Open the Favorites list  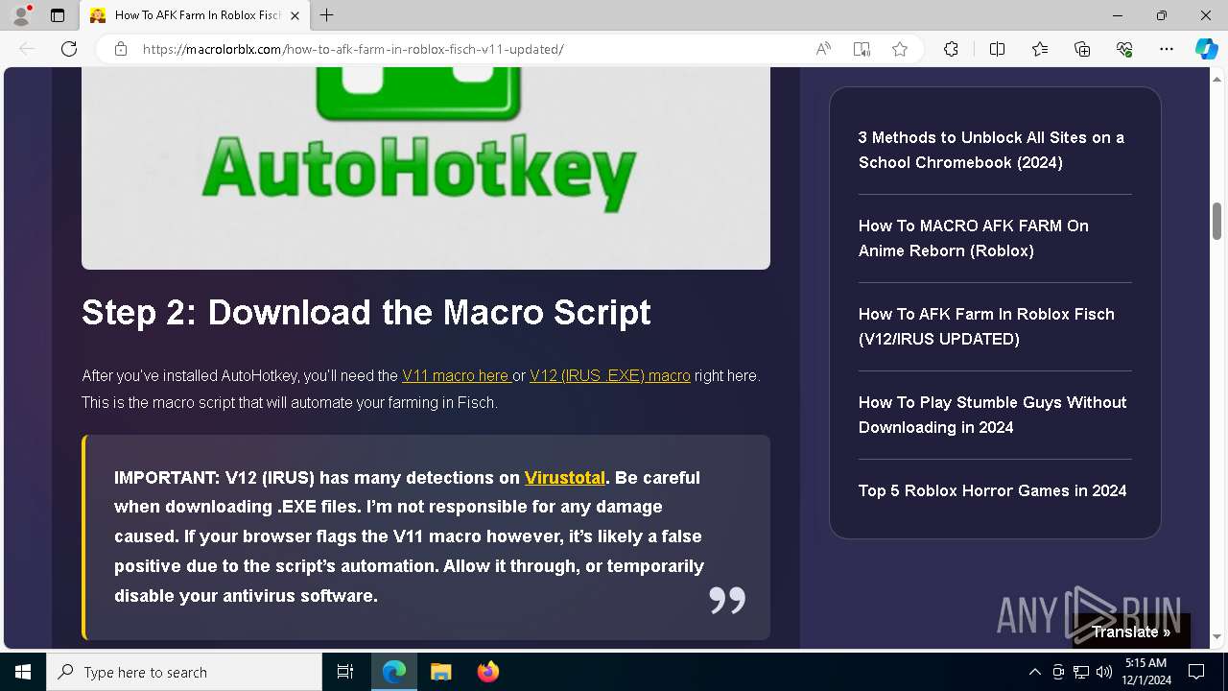(1040, 49)
